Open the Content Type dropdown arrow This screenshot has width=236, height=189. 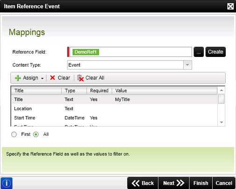pos(187,65)
